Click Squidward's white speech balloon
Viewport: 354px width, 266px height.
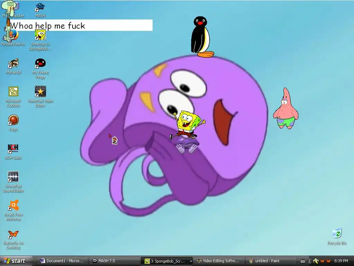(81, 25)
